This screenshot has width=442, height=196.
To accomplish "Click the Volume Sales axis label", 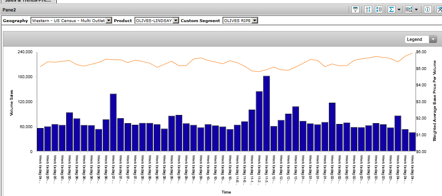I will 12,102.
